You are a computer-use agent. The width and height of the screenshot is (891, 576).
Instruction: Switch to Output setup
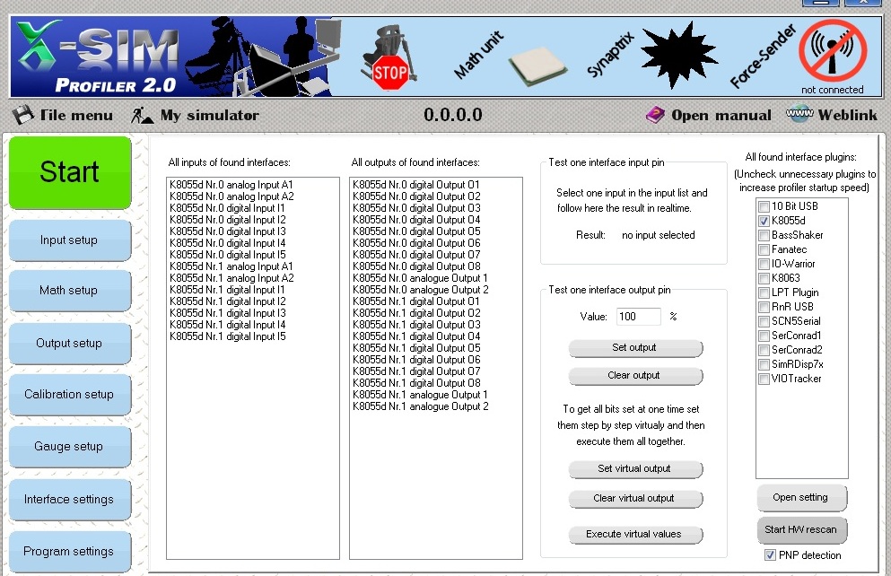point(69,343)
